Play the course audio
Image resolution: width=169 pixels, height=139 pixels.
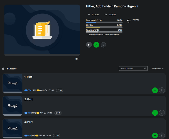[x=89, y=45]
